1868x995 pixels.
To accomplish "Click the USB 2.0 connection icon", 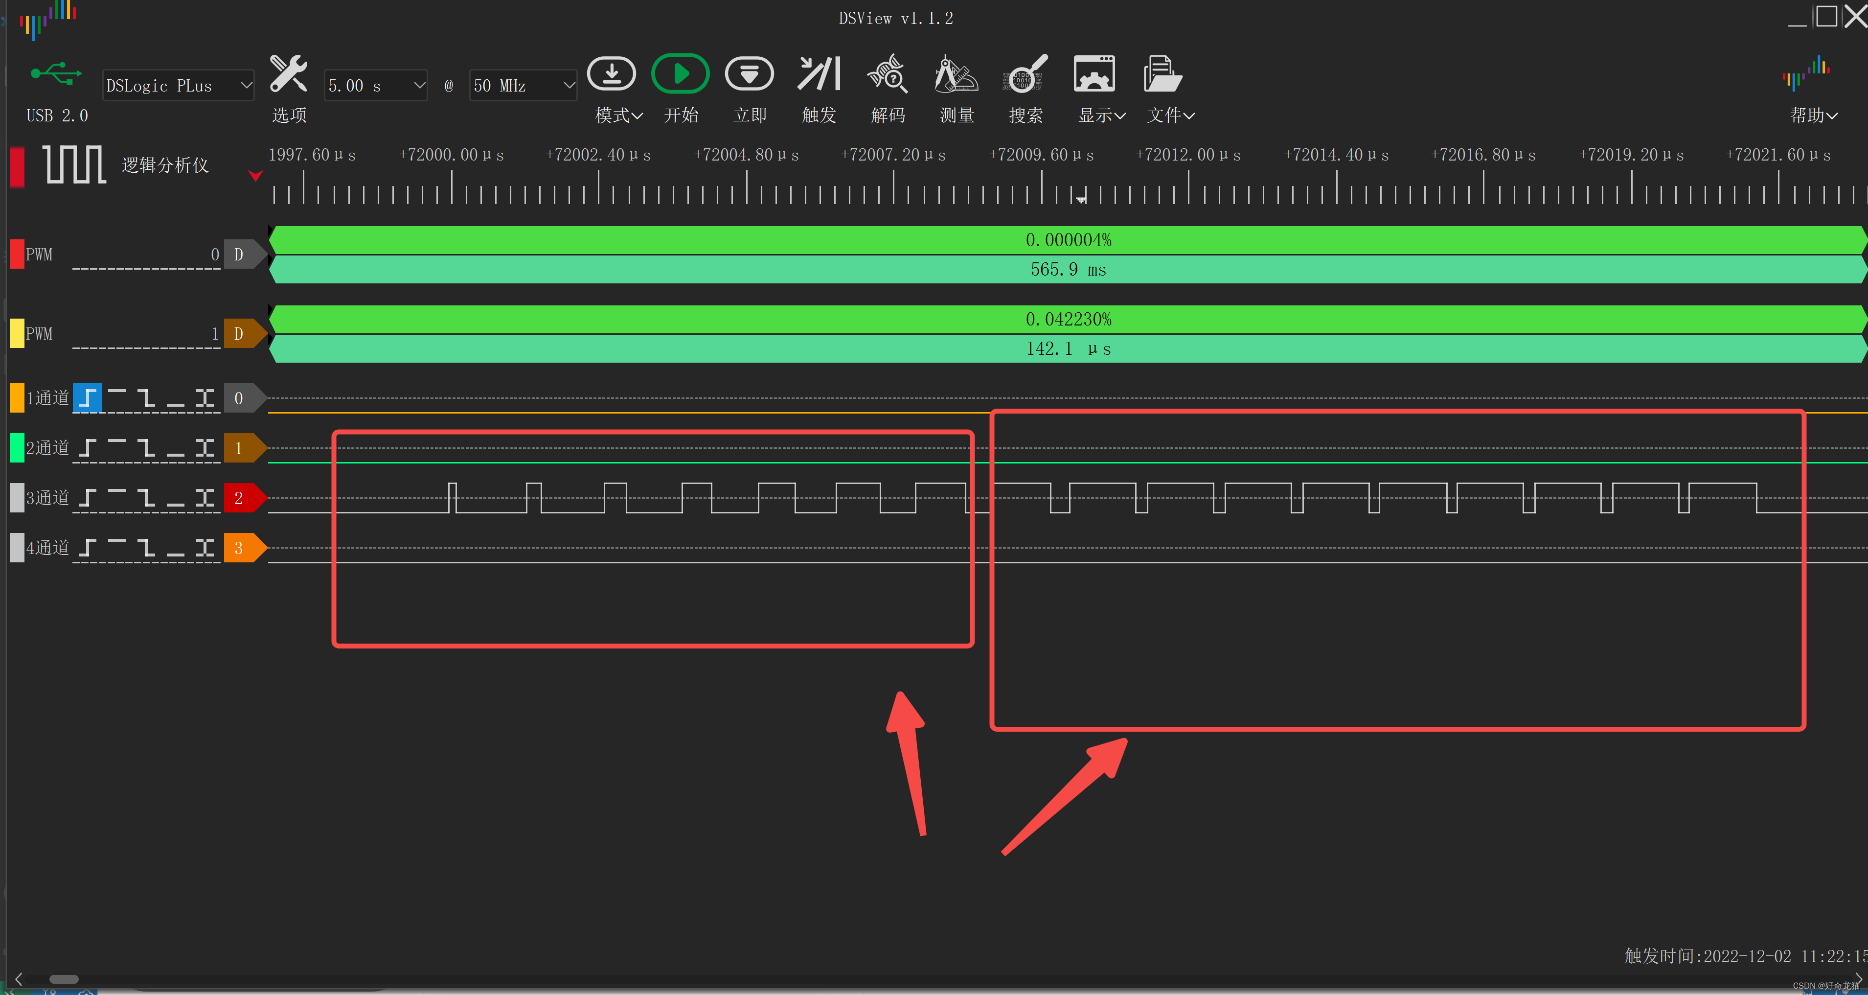I will (x=57, y=74).
